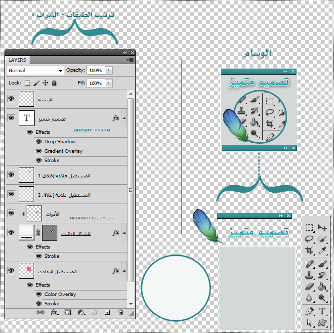Select the الشكل الدائري vector mask thumbnail
The image size is (334, 333).
pos(49,232)
